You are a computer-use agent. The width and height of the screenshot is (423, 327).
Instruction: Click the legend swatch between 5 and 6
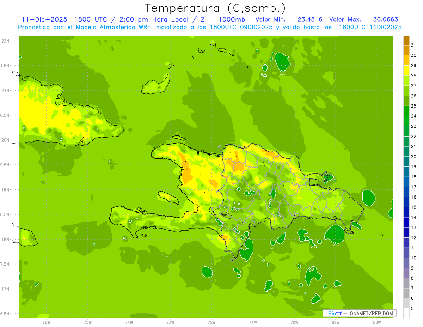406,303
